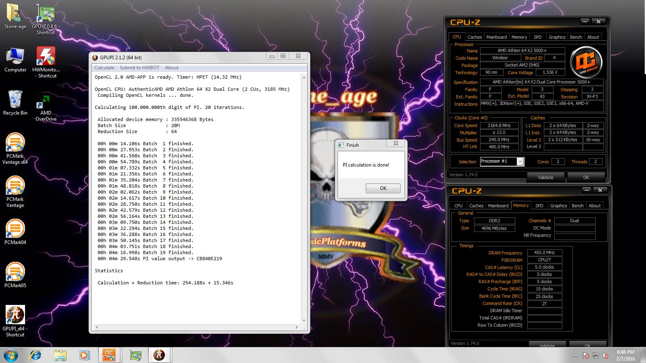The width and height of the screenshot is (646, 363).
Task: Open SPD tab in top CPU-Z window
Action: pyautogui.click(x=537, y=37)
